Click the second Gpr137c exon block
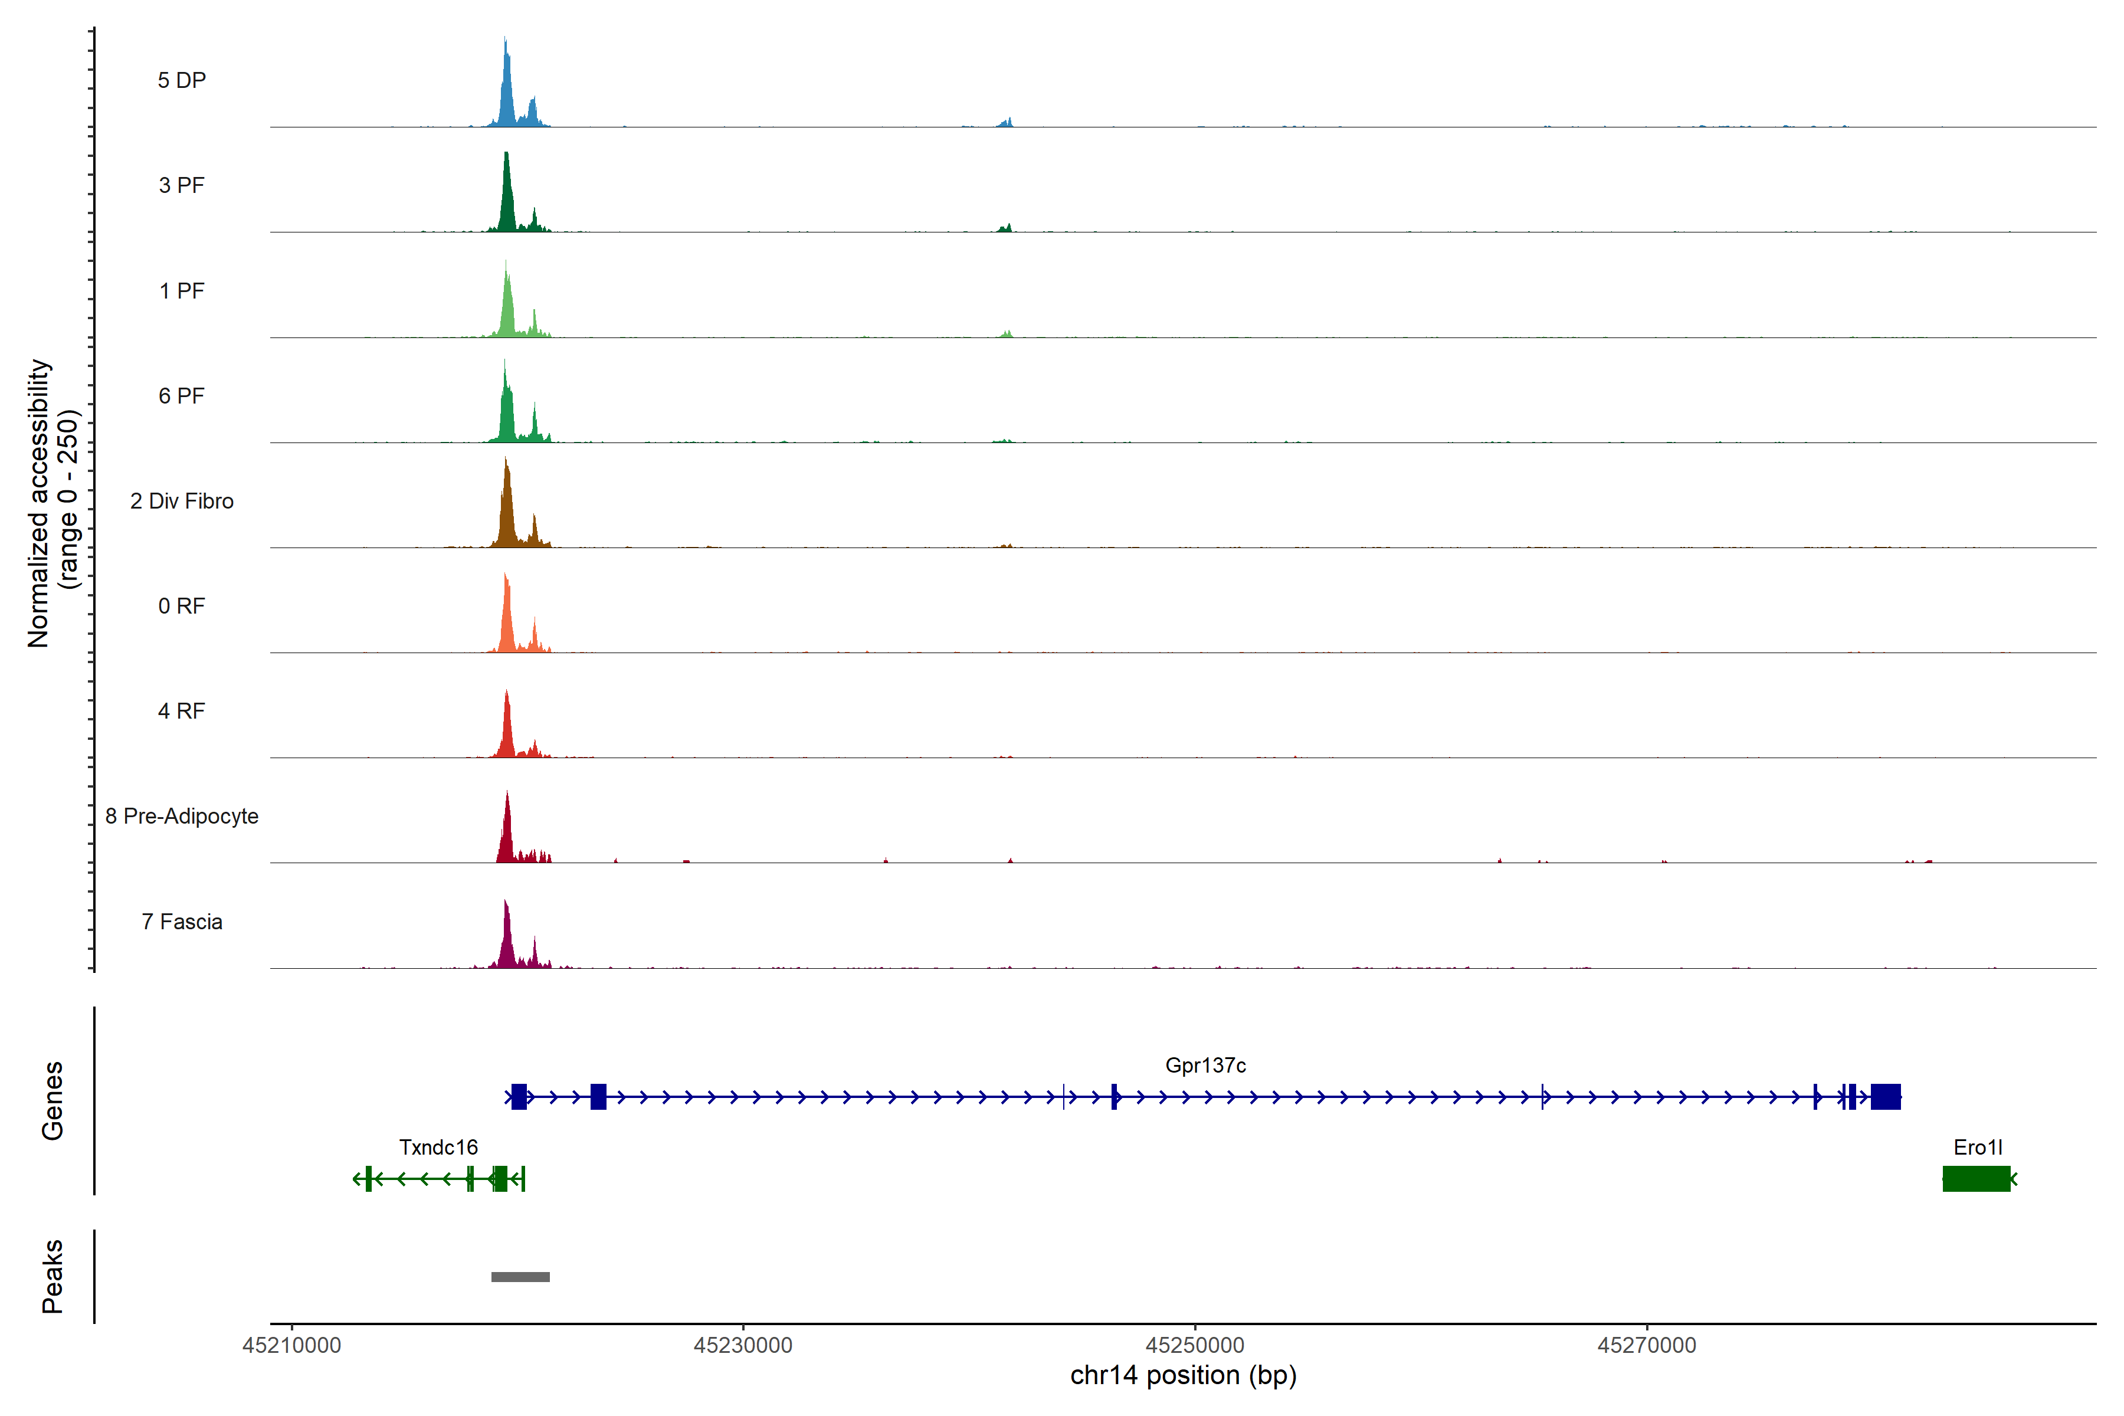The height and width of the screenshot is (1416, 2124). point(598,1096)
